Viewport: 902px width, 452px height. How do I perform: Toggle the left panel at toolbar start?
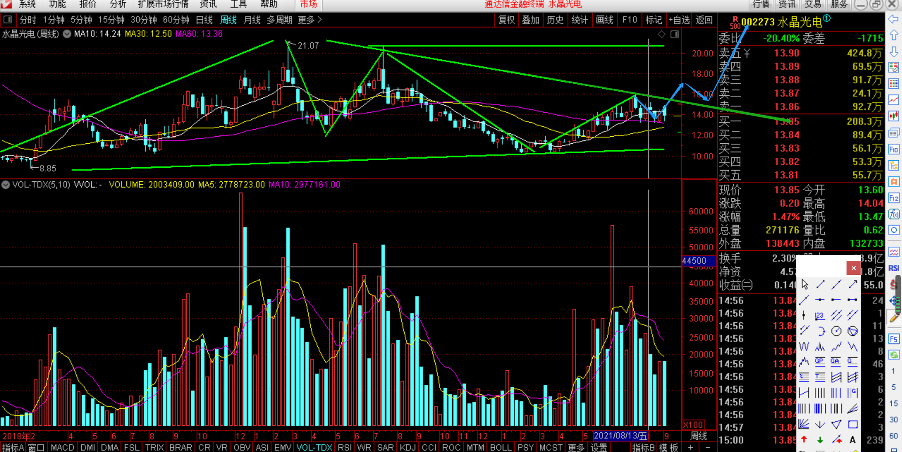(x=8, y=20)
